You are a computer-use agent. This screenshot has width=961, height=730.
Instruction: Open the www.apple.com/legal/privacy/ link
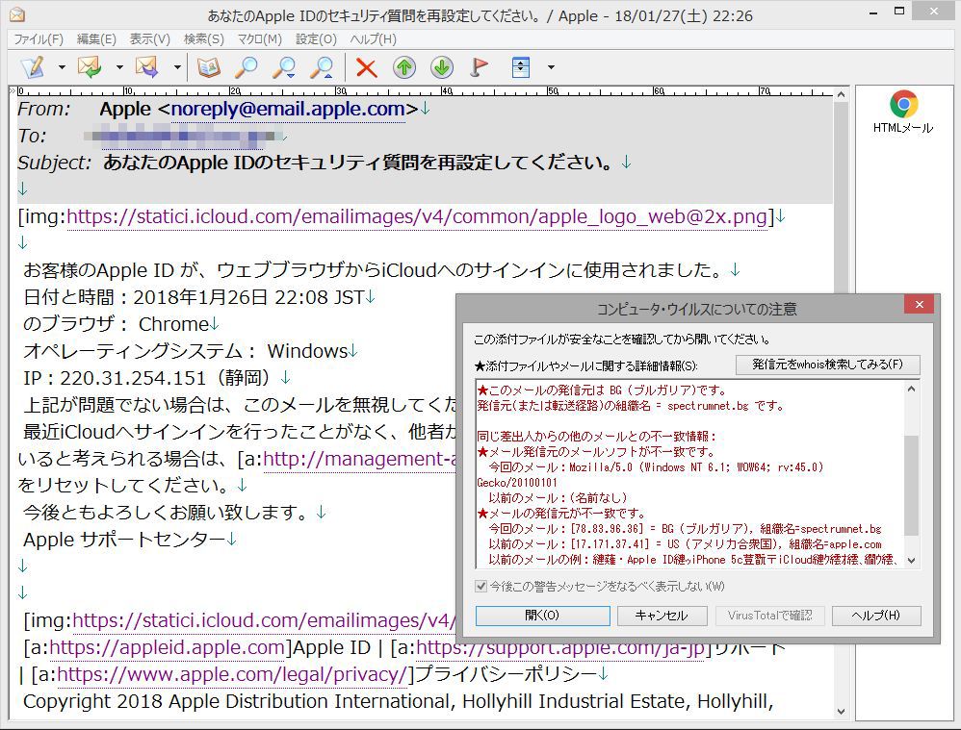coord(232,674)
